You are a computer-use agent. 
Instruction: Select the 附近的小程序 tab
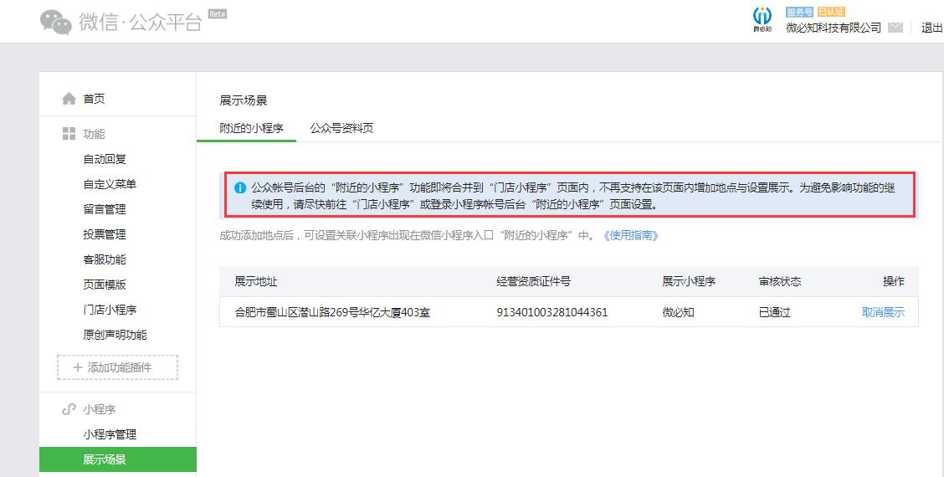pyautogui.click(x=251, y=128)
